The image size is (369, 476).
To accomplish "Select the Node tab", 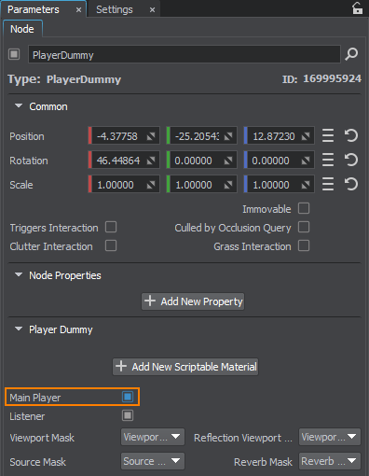I will [x=22, y=29].
